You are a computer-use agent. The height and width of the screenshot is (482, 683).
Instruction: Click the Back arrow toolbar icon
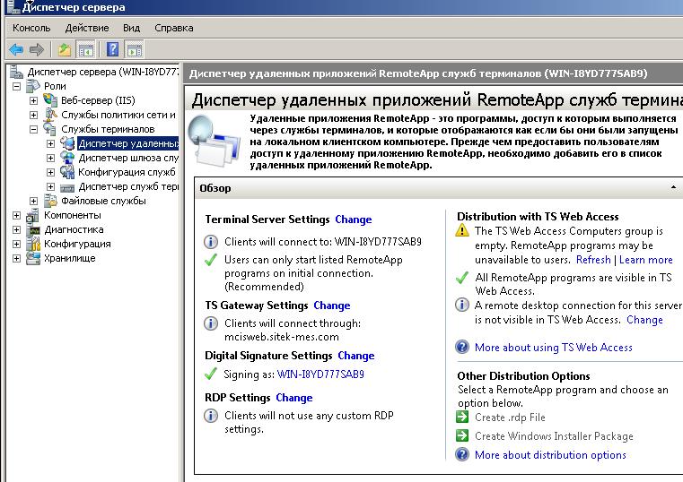click(x=16, y=49)
